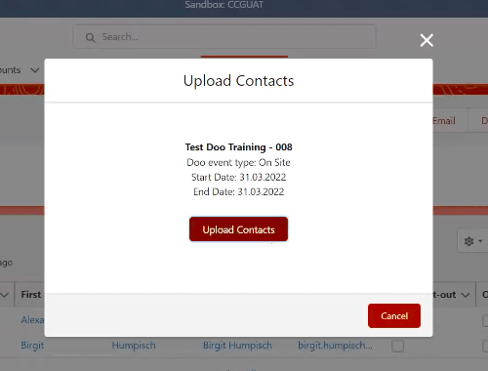488x371 pixels.
Task: Select the Email tab behind dialog
Action: click(x=444, y=121)
